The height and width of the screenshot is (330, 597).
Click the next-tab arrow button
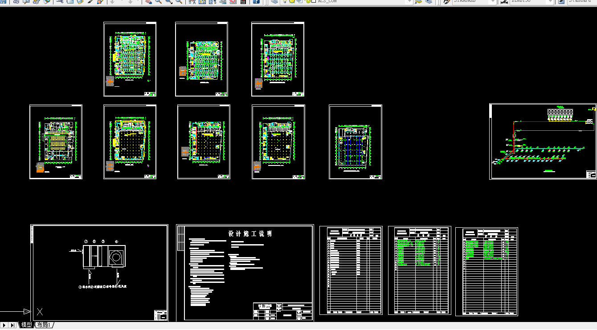click(x=4, y=325)
